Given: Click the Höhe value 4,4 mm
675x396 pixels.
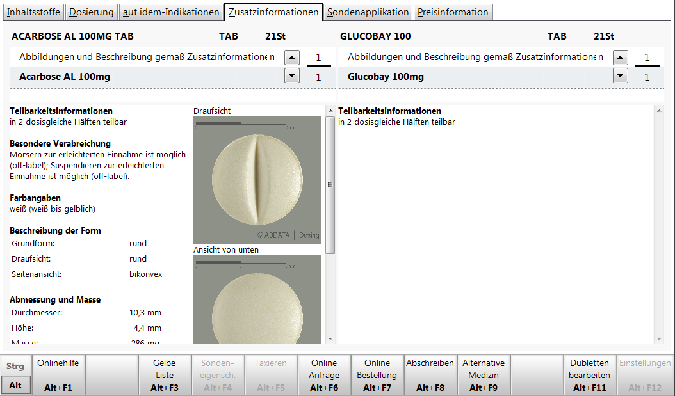Looking at the screenshot, I should point(147,328).
